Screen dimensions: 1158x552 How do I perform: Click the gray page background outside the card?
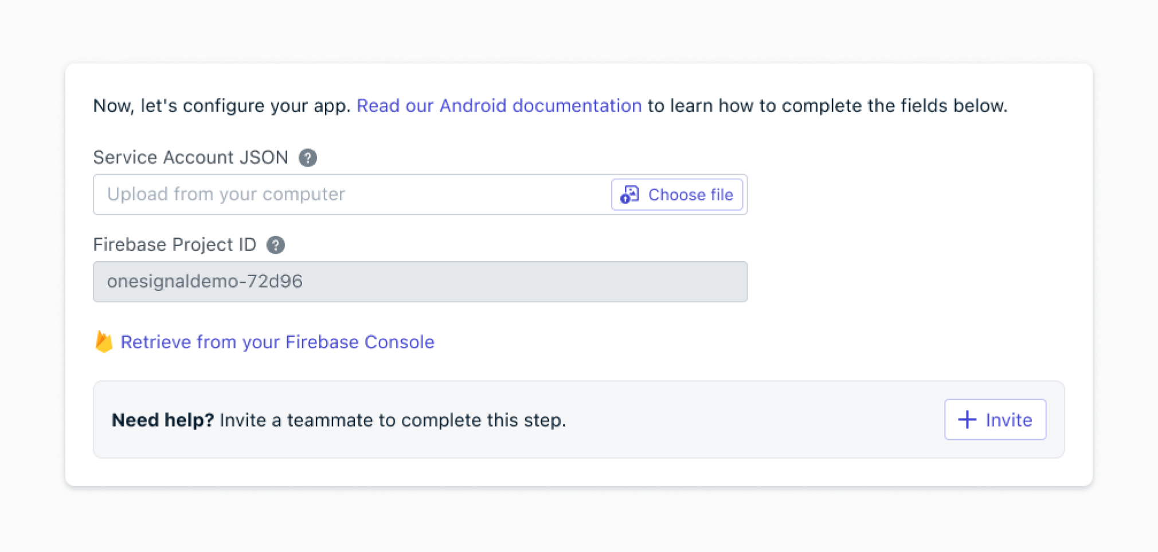(573, 521)
